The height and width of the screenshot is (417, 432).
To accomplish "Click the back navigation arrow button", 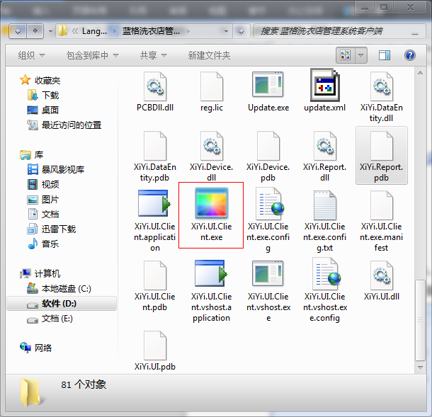I will [x=16, y=31].
